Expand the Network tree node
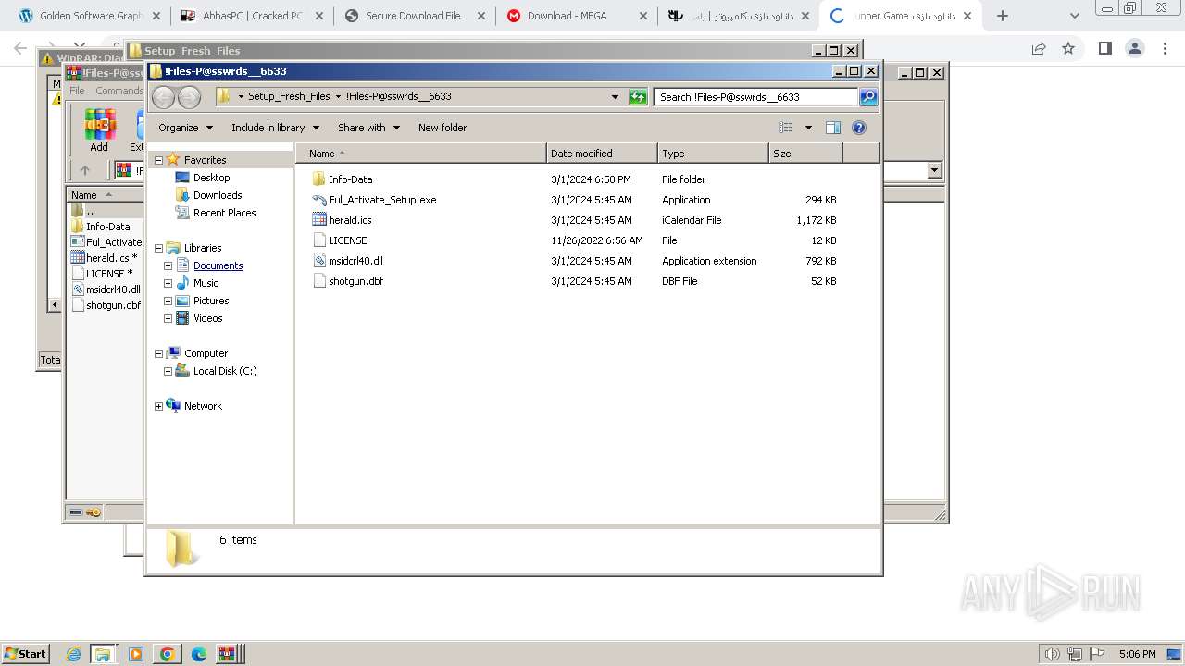Screen dimensions: 1185x666 click(158, 406)
